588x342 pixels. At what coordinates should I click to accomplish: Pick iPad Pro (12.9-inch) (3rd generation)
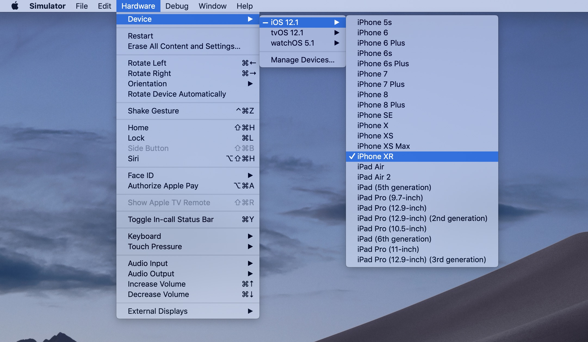point(422,259)
